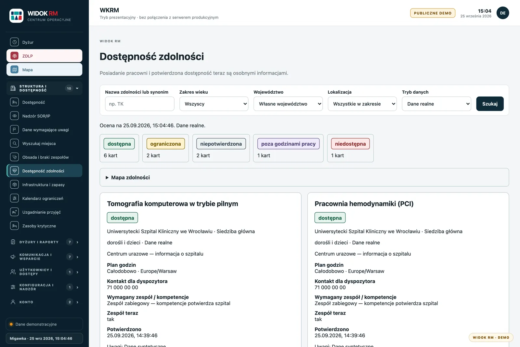Open the Zasoby krytyczne menu item

[x=45, y=226]
